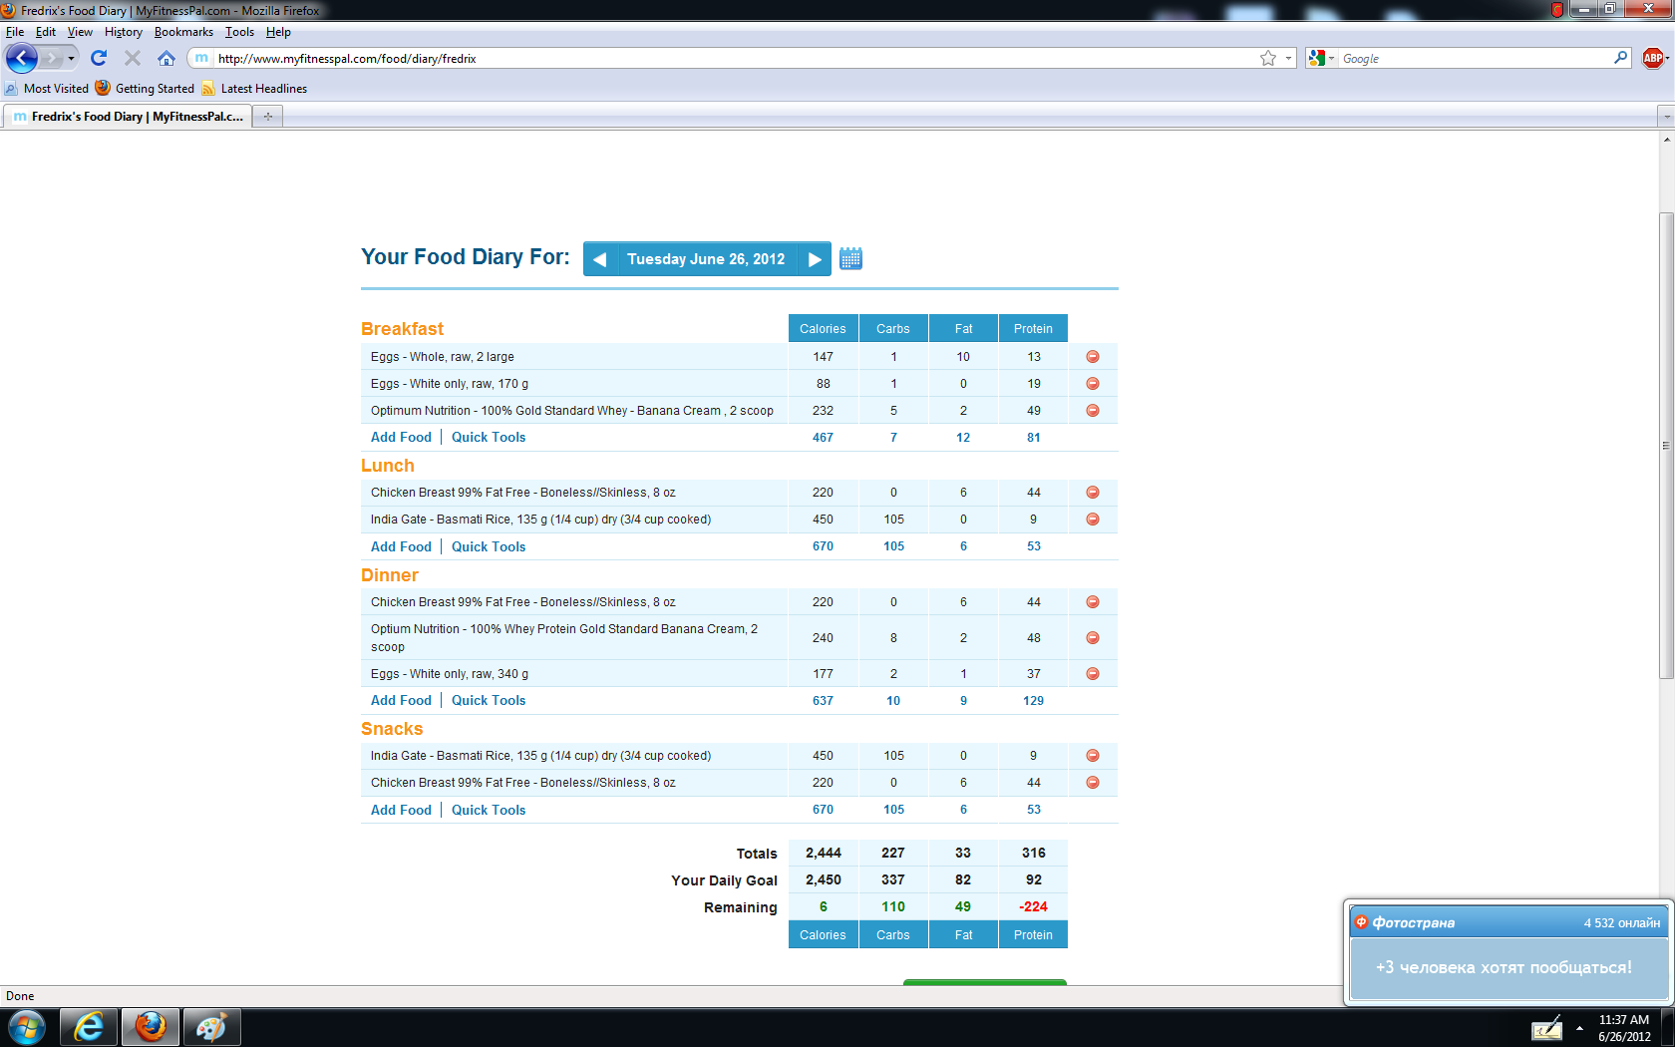The height and width of the screenshot is (1047, 1675).
Task: Expand the search engine selector dropdown
Action: (1321, 59)
